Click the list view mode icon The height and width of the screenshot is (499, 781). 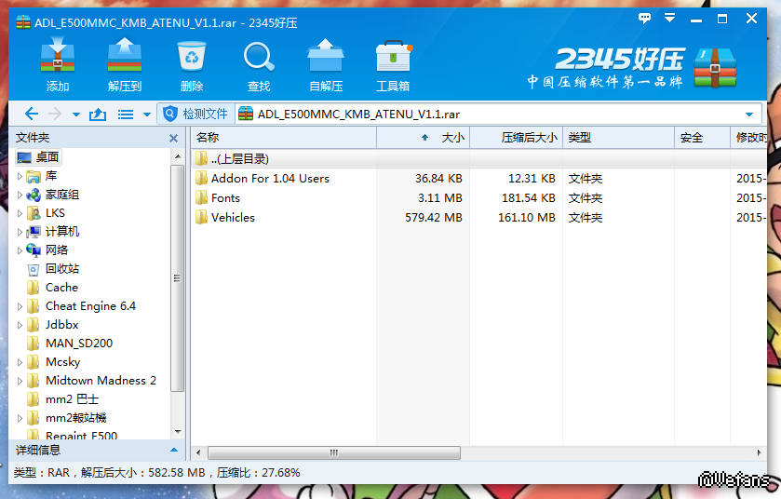tap(126, 115)
